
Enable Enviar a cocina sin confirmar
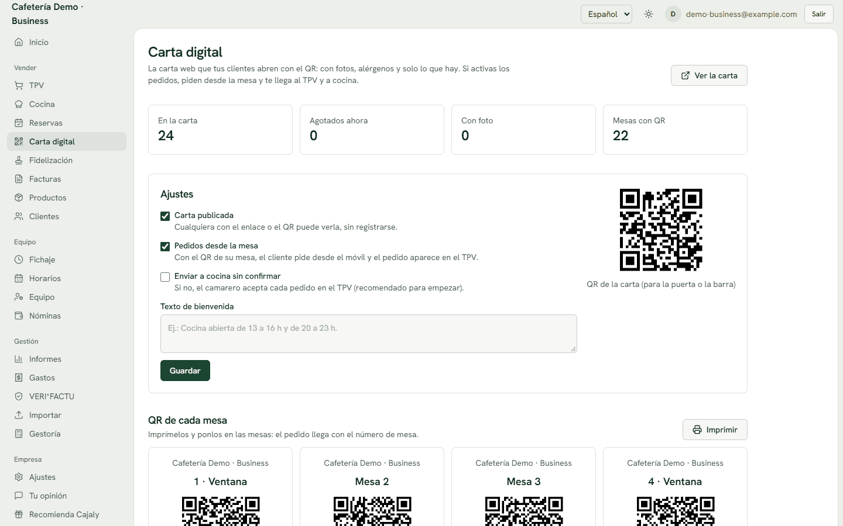point(165,277)
